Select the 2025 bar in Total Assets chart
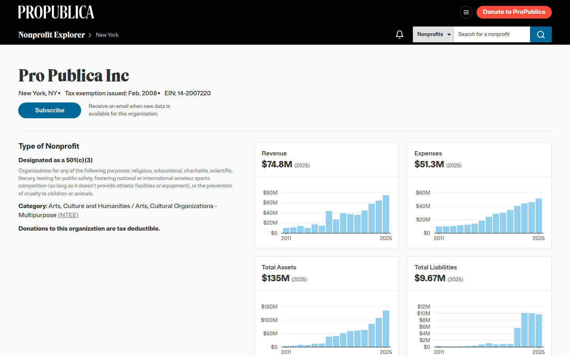Viewport: 570px width, 356px height. pos(386,329)
